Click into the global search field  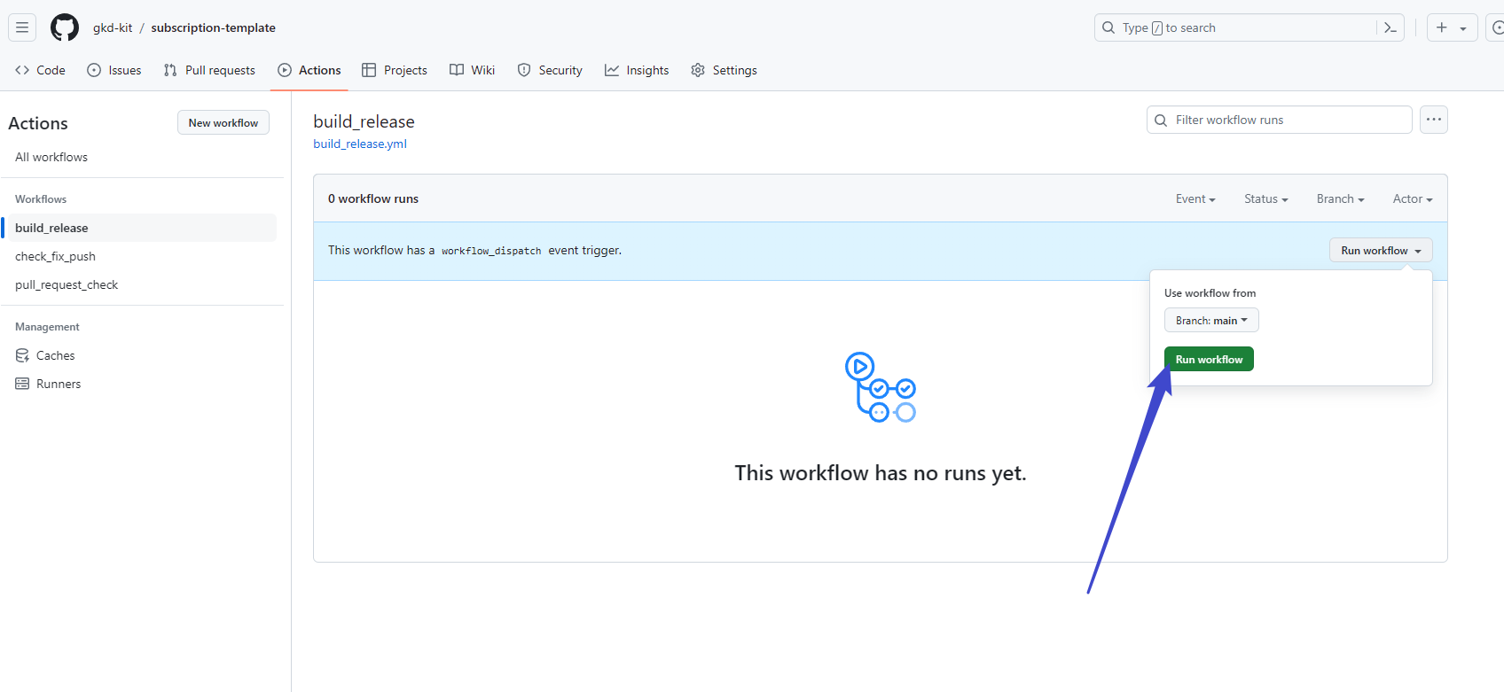[x=1249, y=27]
